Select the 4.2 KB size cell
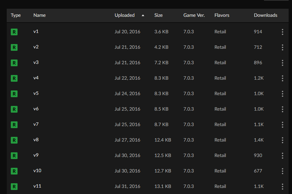This screenshot has width=292, height=194. [161, 47]
